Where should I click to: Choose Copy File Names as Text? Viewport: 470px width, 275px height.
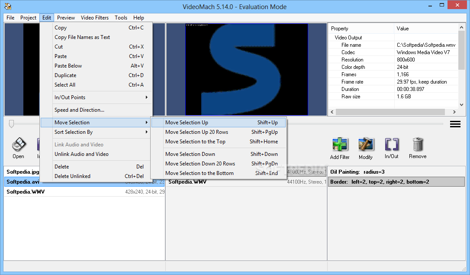96,37
